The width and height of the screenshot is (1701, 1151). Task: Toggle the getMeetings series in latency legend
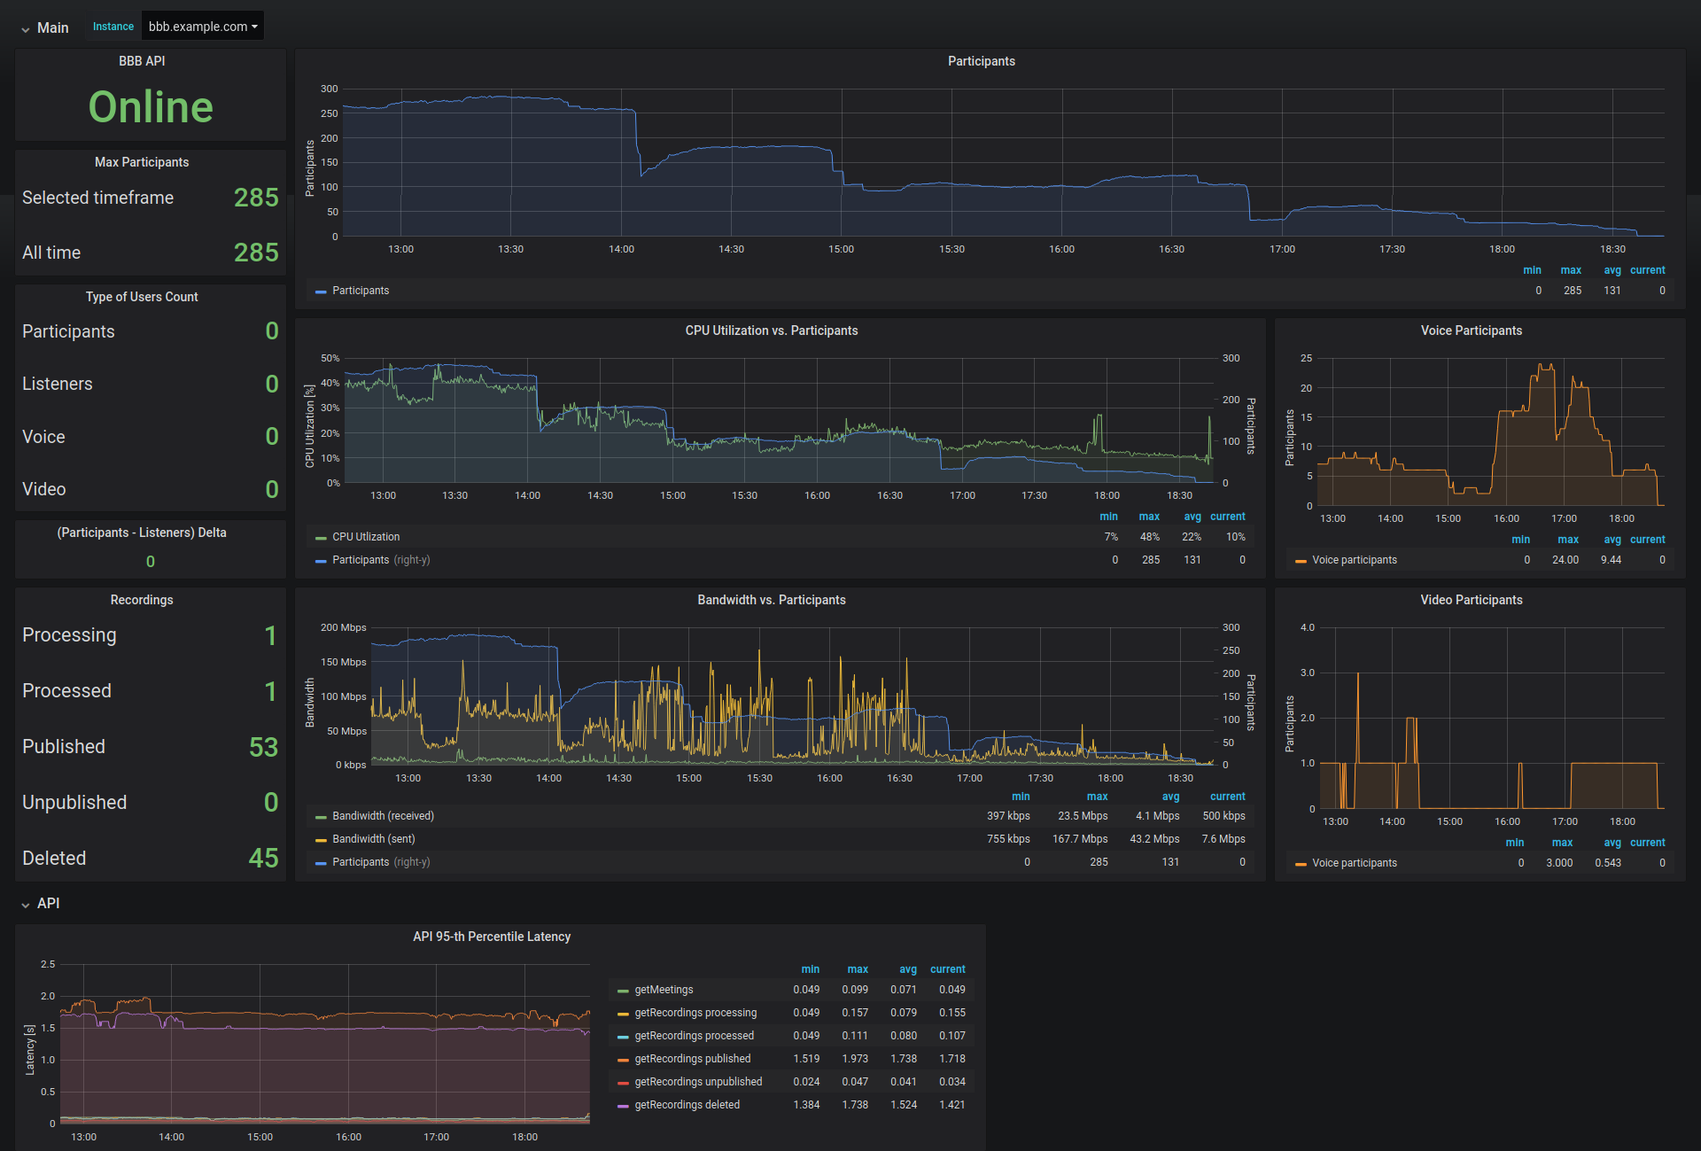(664, 990)
